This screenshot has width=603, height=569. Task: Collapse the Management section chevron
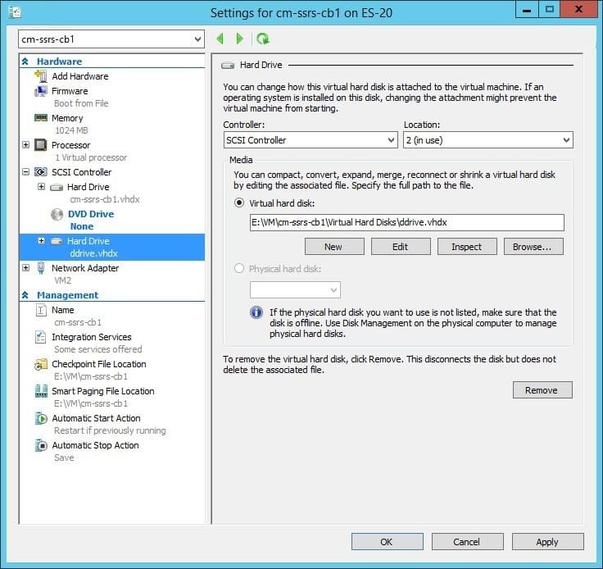click(x=25, y=295)
